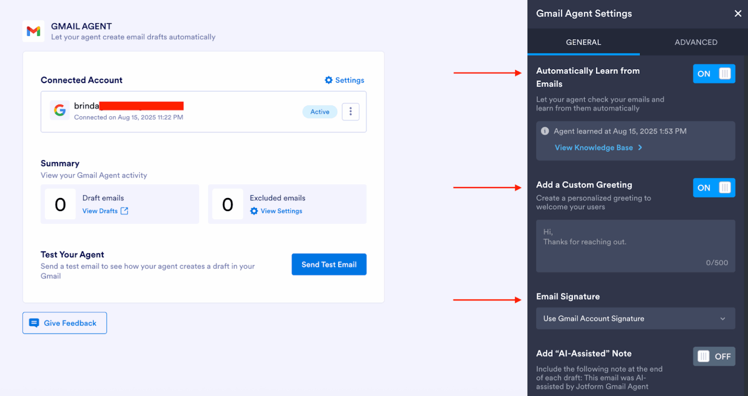Viewport: 748px width, 396px height.
Task: Switch to the Advanced tab
Action: coord(695,42)
